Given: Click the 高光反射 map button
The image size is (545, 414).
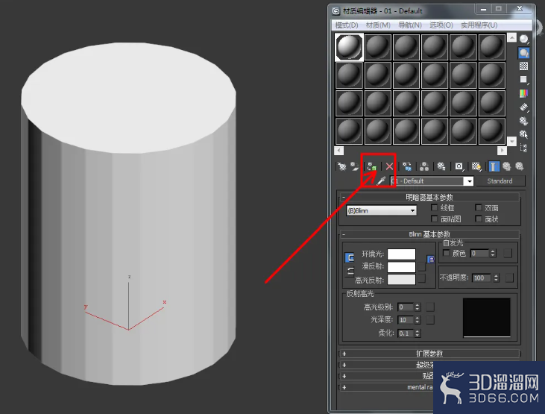Looking at the screenshot, I should coord(421,279).
